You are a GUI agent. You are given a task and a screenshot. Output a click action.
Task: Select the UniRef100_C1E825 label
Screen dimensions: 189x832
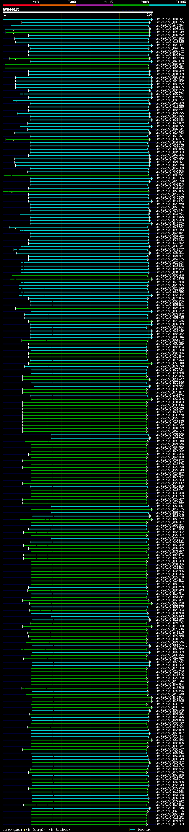click(169, 42)
